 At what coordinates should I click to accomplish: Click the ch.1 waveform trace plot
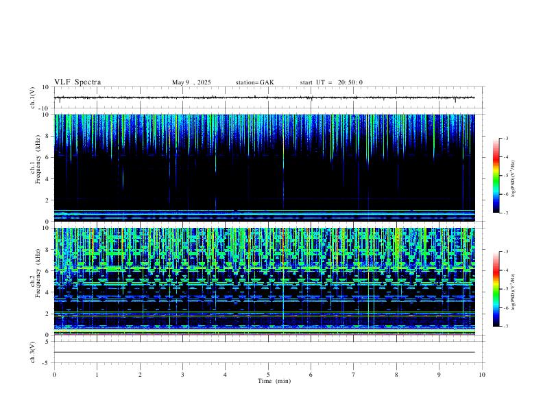coord(264,97)
